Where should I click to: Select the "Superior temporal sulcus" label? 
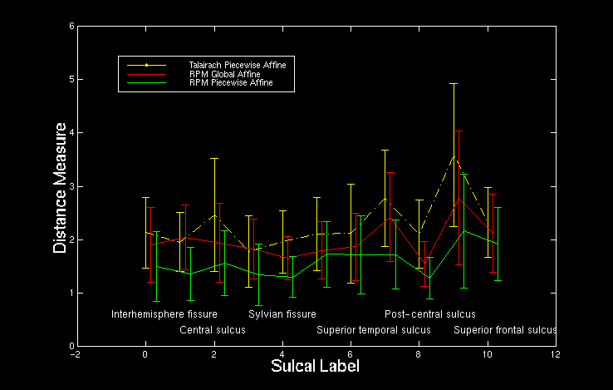coord(374,330)
